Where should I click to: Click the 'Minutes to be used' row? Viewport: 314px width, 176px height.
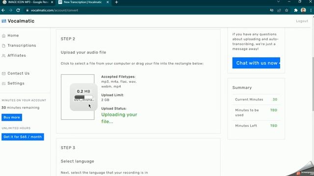pyautogui.click(x=256, y=112)
